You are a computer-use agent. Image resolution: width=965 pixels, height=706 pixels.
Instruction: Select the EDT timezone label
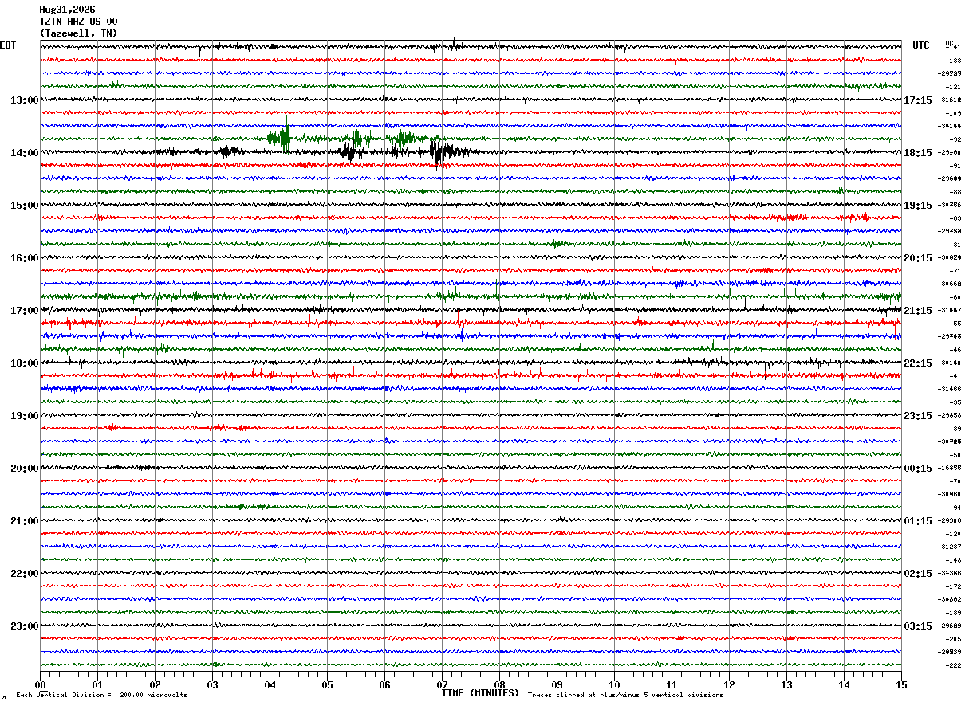pos(8,45)
